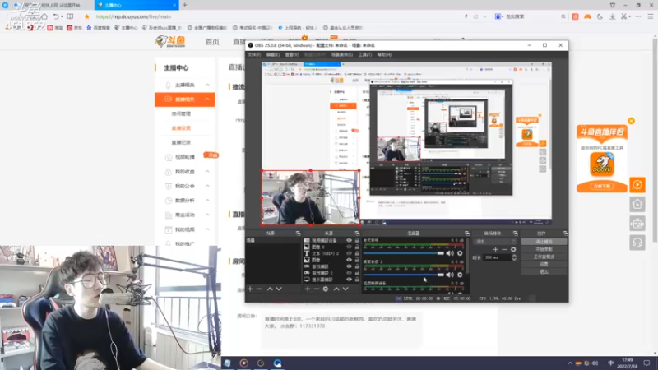This screenshot has width=658, height=370.
Task: Open the OBS 帮助(H) menu
Action: pyautogui.click(x=384, y=55)
